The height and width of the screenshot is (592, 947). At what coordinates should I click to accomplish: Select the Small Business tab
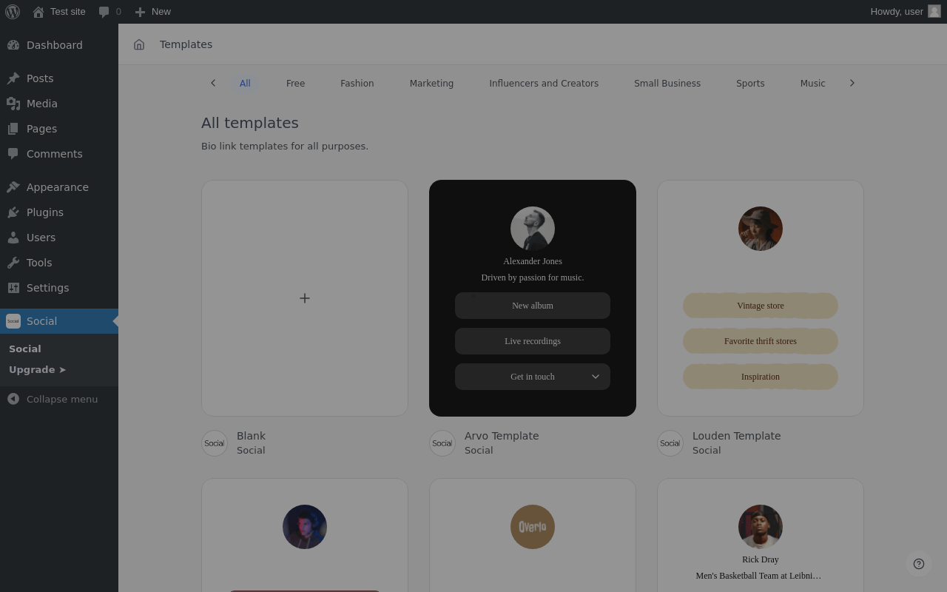(x=667, y=84)
